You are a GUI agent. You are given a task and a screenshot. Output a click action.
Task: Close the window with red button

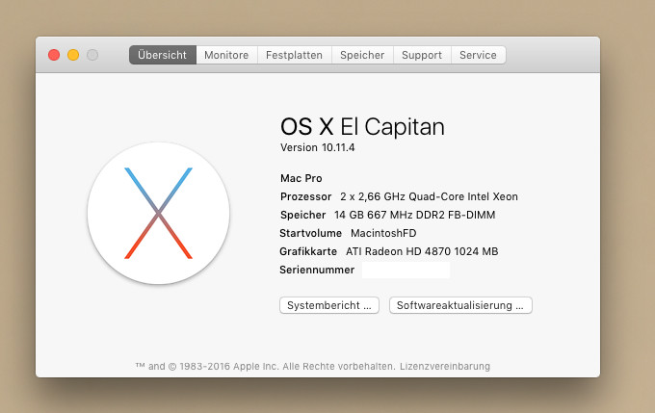click(x=54, y=55)
